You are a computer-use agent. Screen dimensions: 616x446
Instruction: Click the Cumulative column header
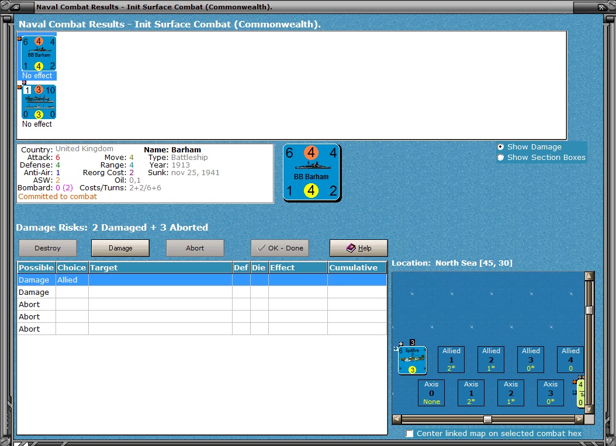click(x=357, y=267)
